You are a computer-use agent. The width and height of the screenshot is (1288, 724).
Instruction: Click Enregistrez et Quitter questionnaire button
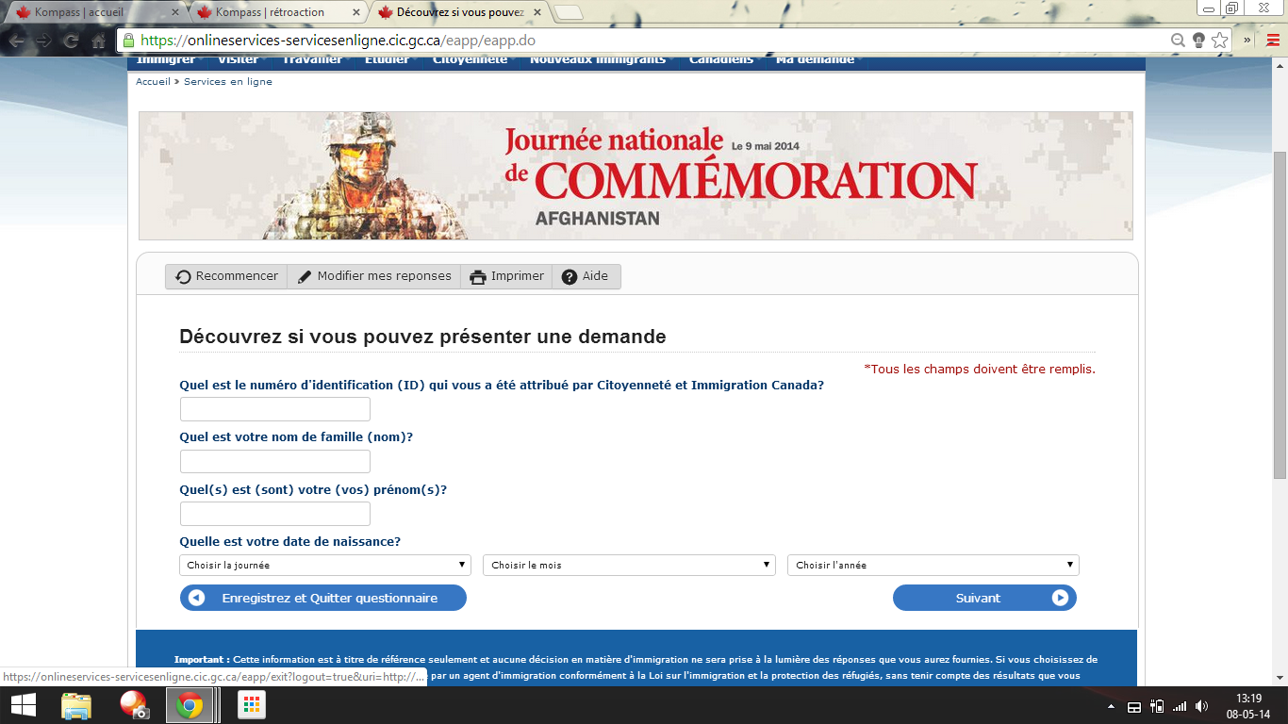[322, 598]
